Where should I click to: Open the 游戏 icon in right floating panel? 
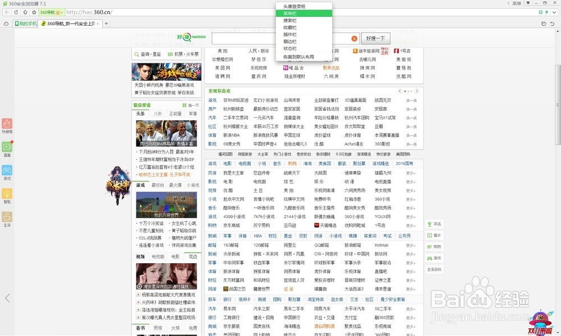tap(434, 258)
